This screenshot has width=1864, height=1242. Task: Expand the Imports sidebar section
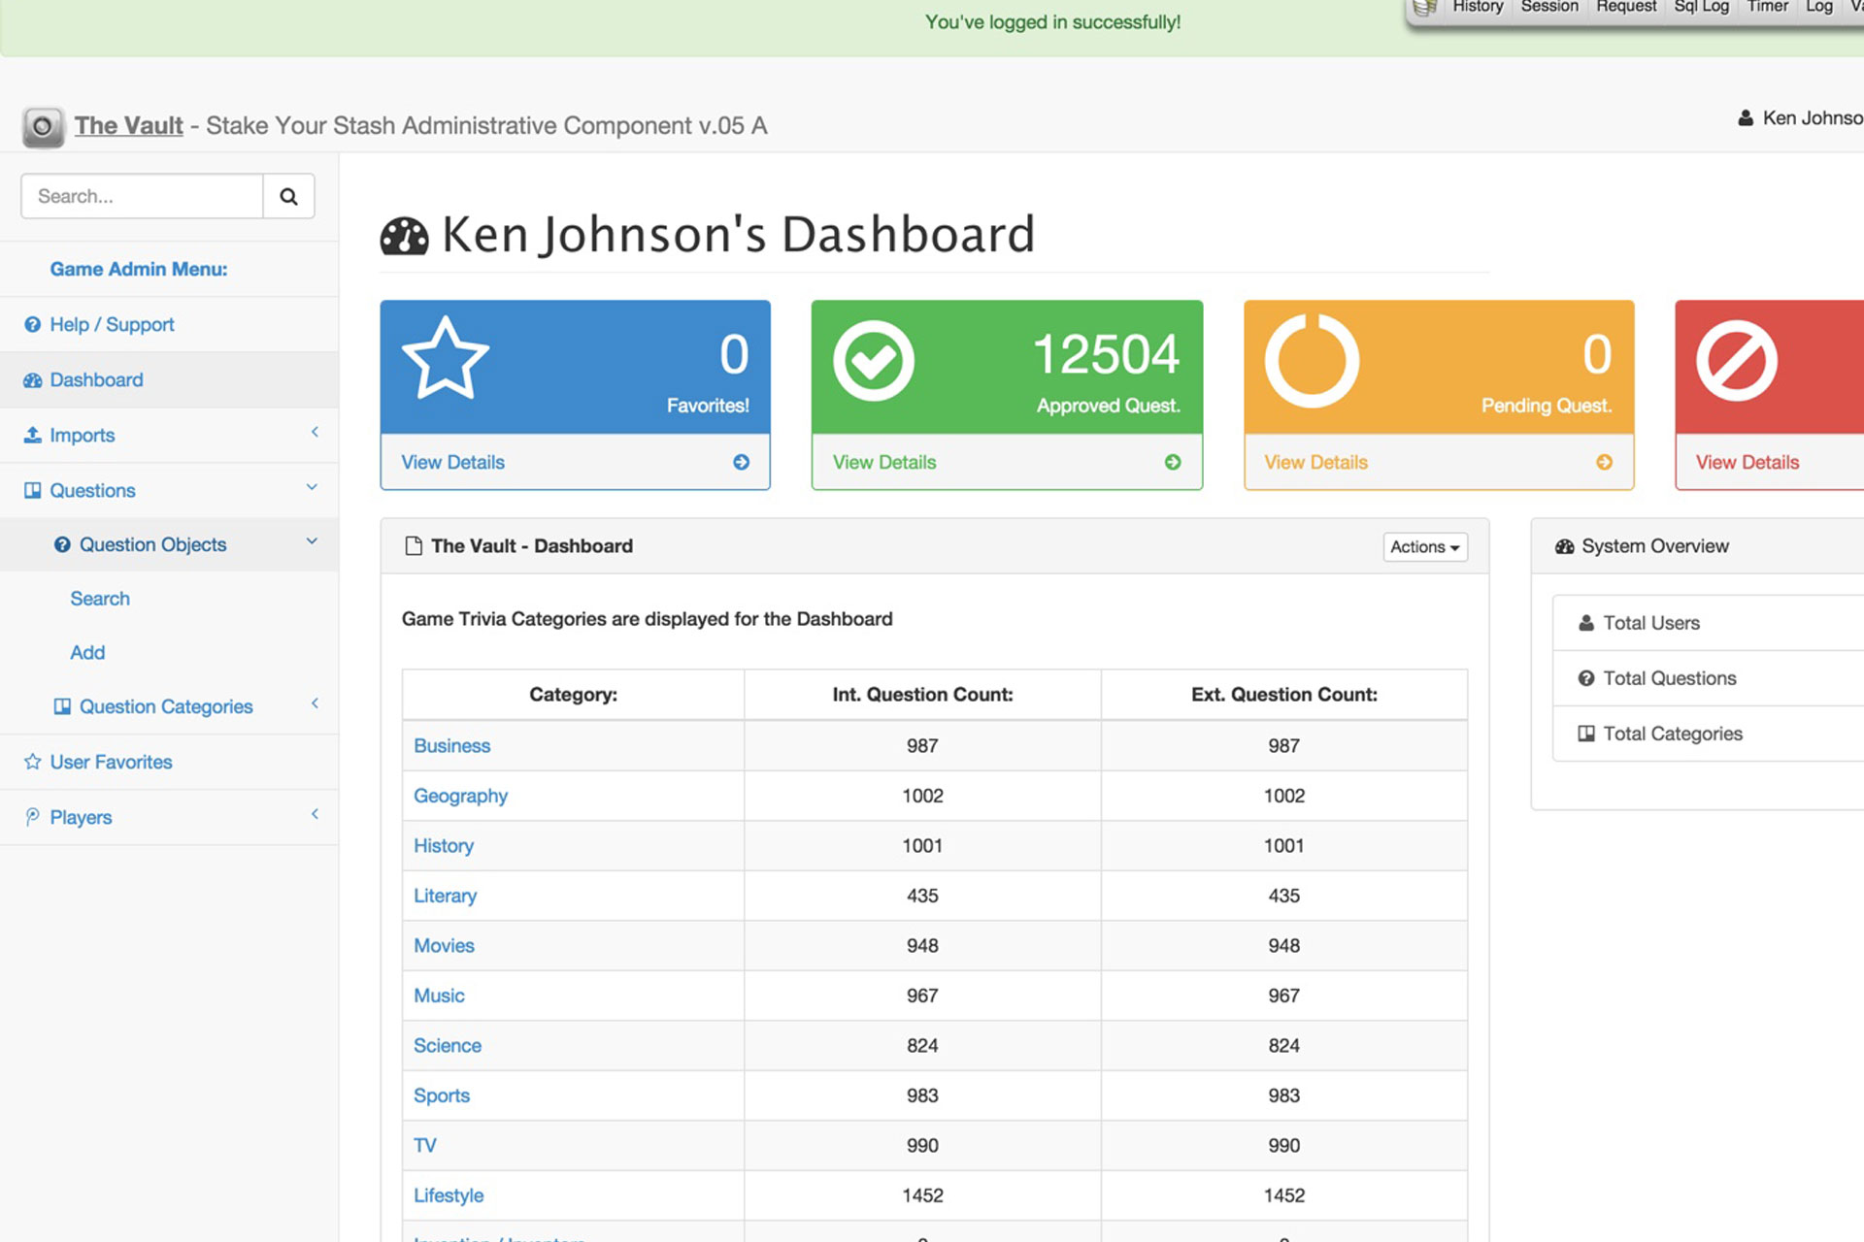point(314,434)
